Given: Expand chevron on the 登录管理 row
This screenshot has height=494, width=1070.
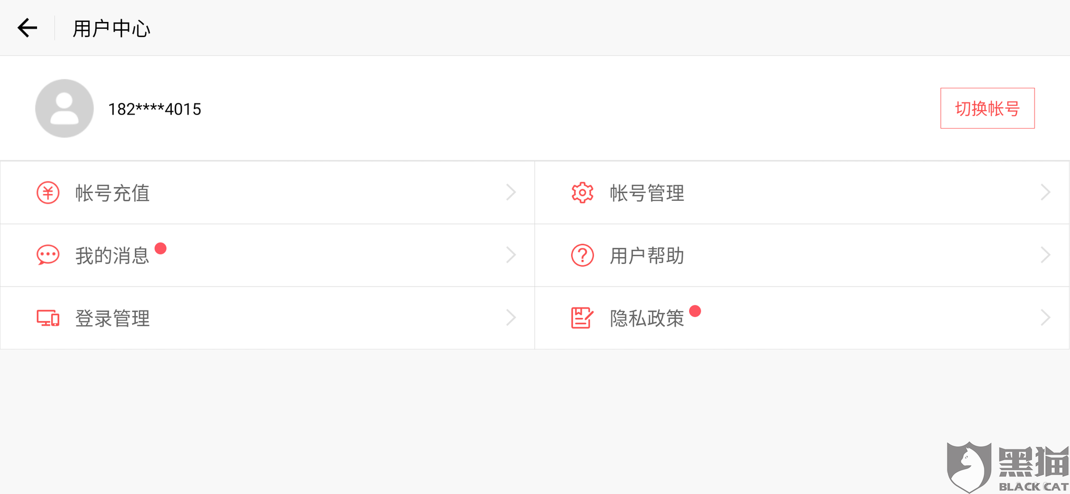Looking at the screenshot, I should (x=511, y=317).
